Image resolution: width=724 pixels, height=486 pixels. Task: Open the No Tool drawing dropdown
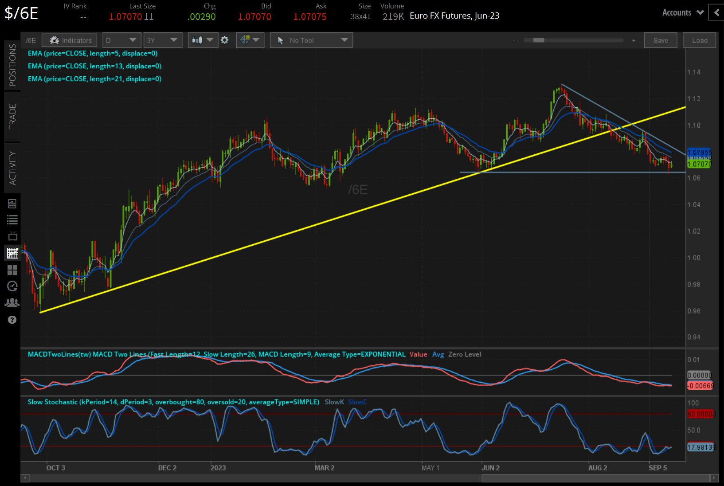click(311, 40)
